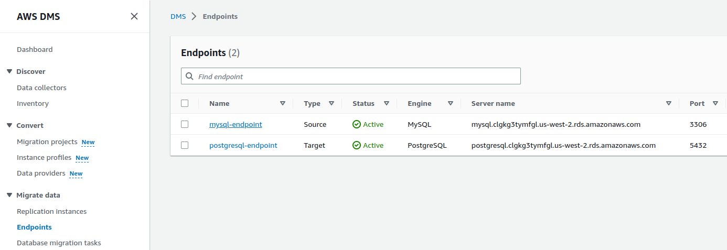
Task: Sort by Port column arrow icon
Action: coord(715,103)
